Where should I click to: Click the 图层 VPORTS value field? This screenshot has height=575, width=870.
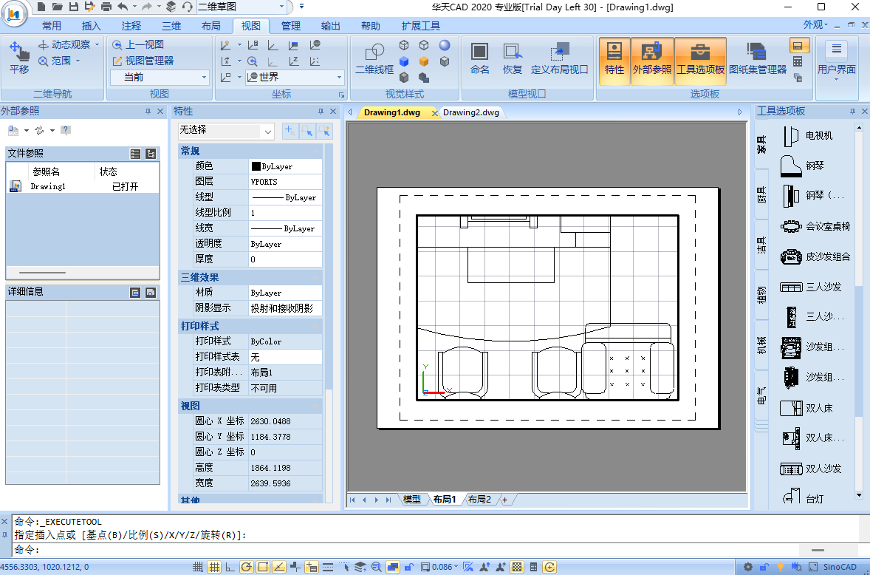pos(285,182)
